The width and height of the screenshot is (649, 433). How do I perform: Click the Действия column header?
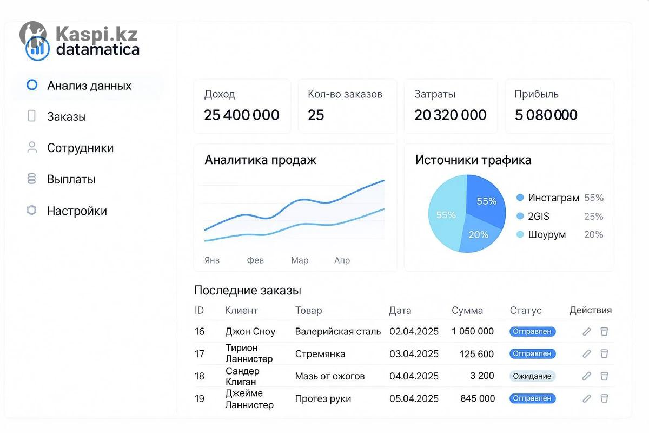click(591, 311)
